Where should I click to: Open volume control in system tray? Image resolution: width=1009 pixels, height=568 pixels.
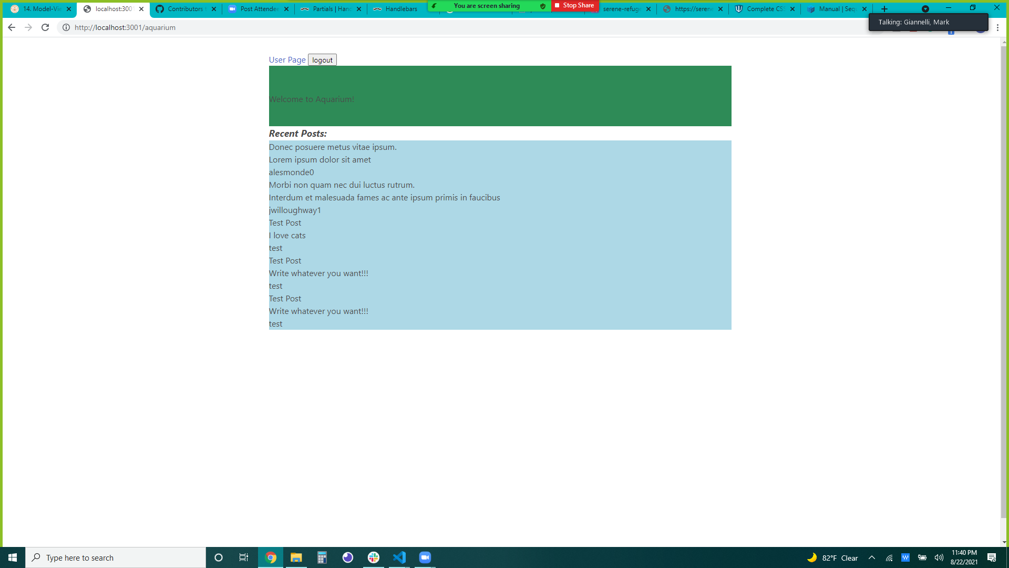coord(939,557)
